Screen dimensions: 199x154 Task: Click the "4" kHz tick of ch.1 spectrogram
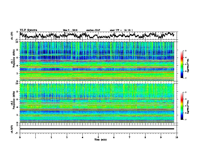tap(17, 66)
